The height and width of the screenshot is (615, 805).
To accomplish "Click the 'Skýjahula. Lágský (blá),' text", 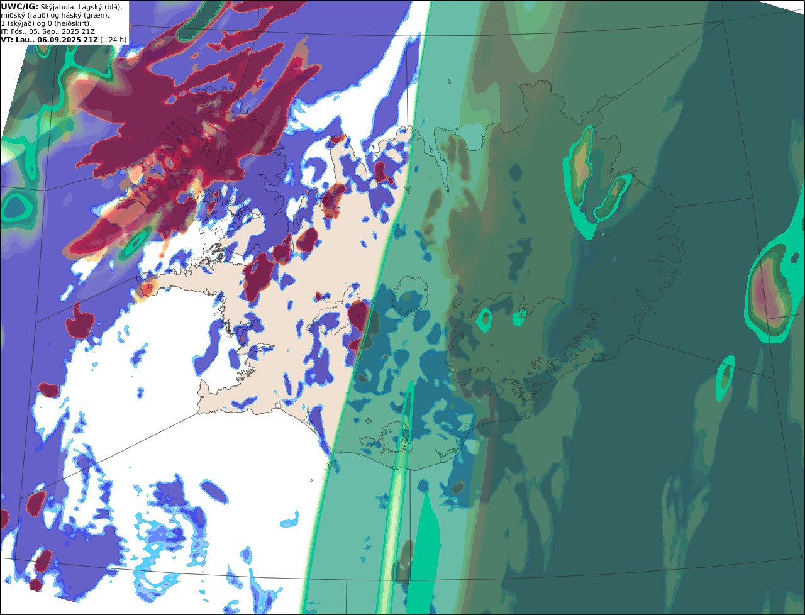I will click(x=80, y=6).
